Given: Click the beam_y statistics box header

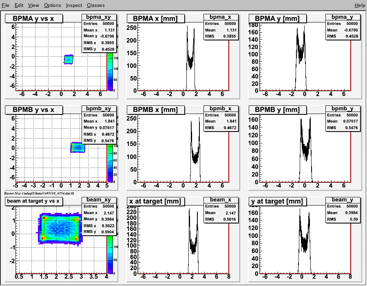Looking at the screenshot, I should pos(343,200).
